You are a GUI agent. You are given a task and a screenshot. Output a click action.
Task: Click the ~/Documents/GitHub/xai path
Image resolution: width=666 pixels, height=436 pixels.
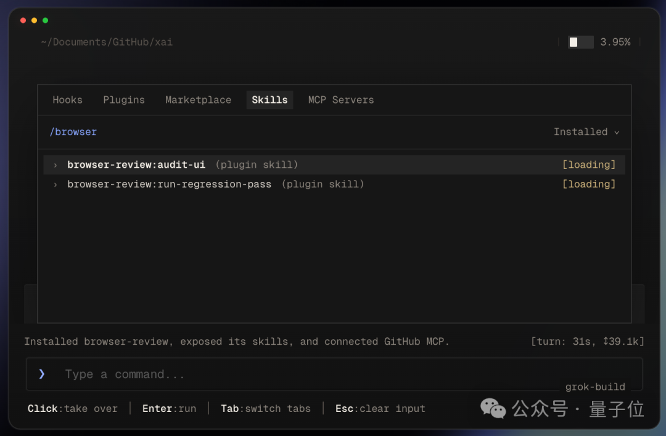[x=107, y=42]
